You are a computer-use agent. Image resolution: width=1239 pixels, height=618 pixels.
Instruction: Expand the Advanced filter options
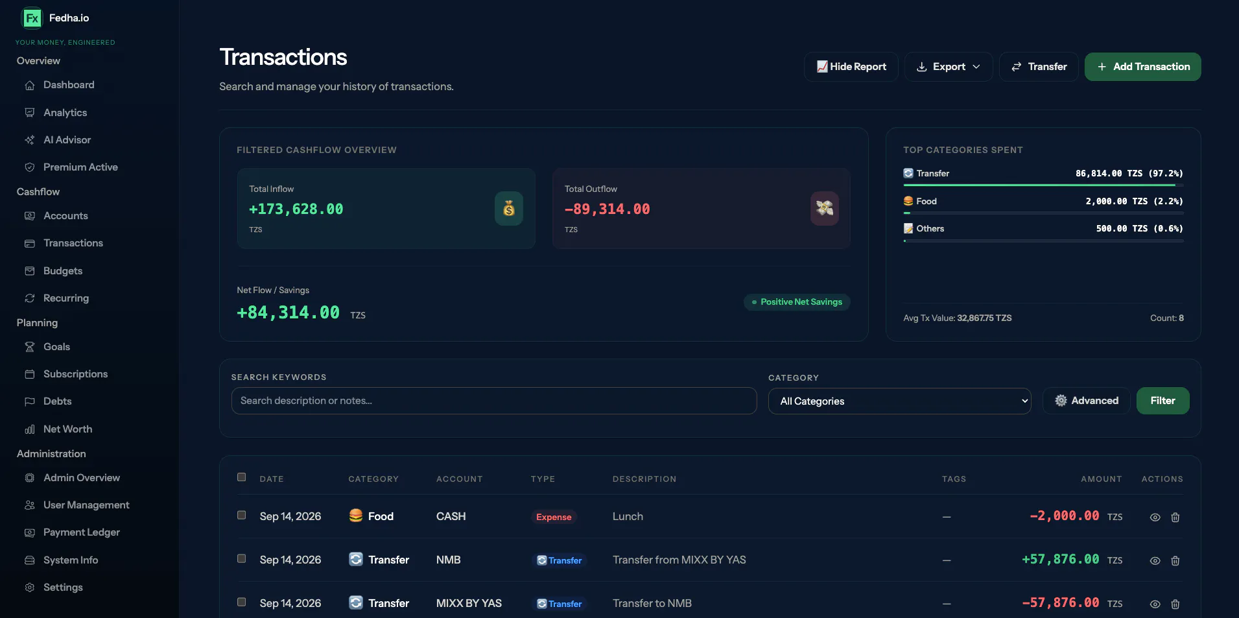1087,401
